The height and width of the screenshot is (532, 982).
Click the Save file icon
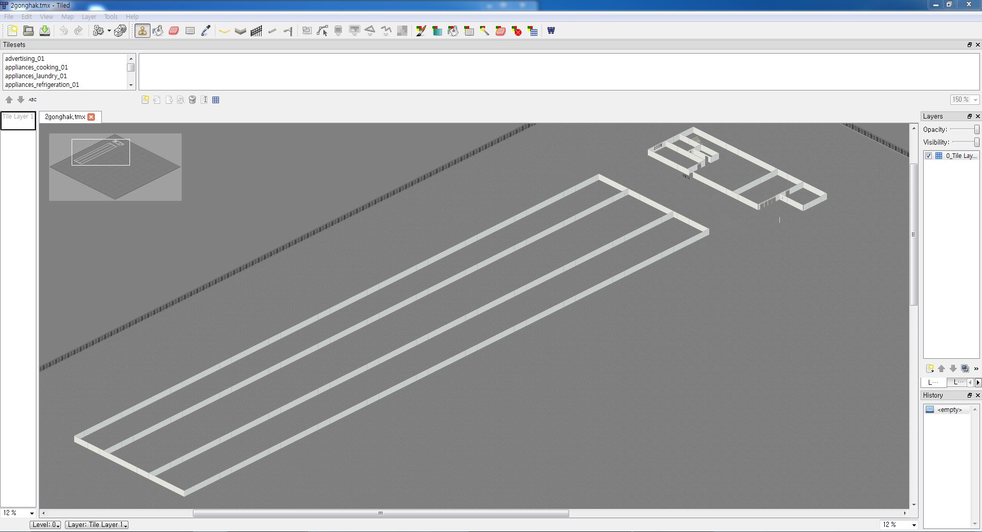tap(45, 31)
